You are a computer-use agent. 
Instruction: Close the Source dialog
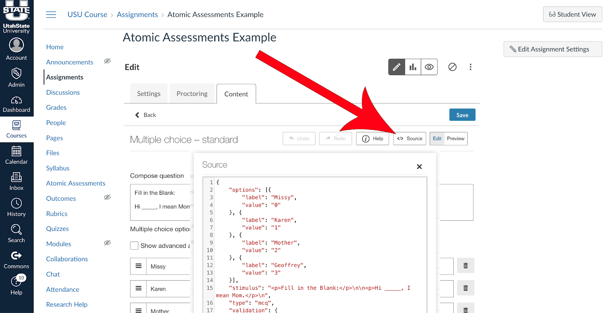coord(419,167)
